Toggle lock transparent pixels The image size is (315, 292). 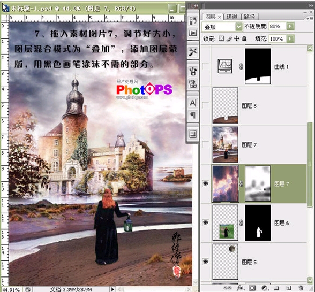tap(221, 39)
